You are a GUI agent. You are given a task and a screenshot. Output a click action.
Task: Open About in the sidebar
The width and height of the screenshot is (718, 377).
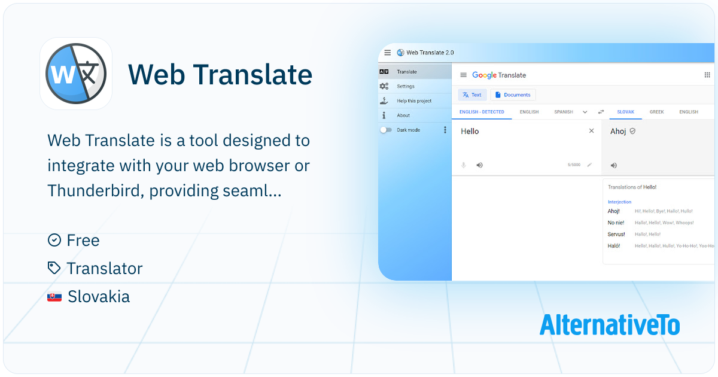tap(415, 115)
